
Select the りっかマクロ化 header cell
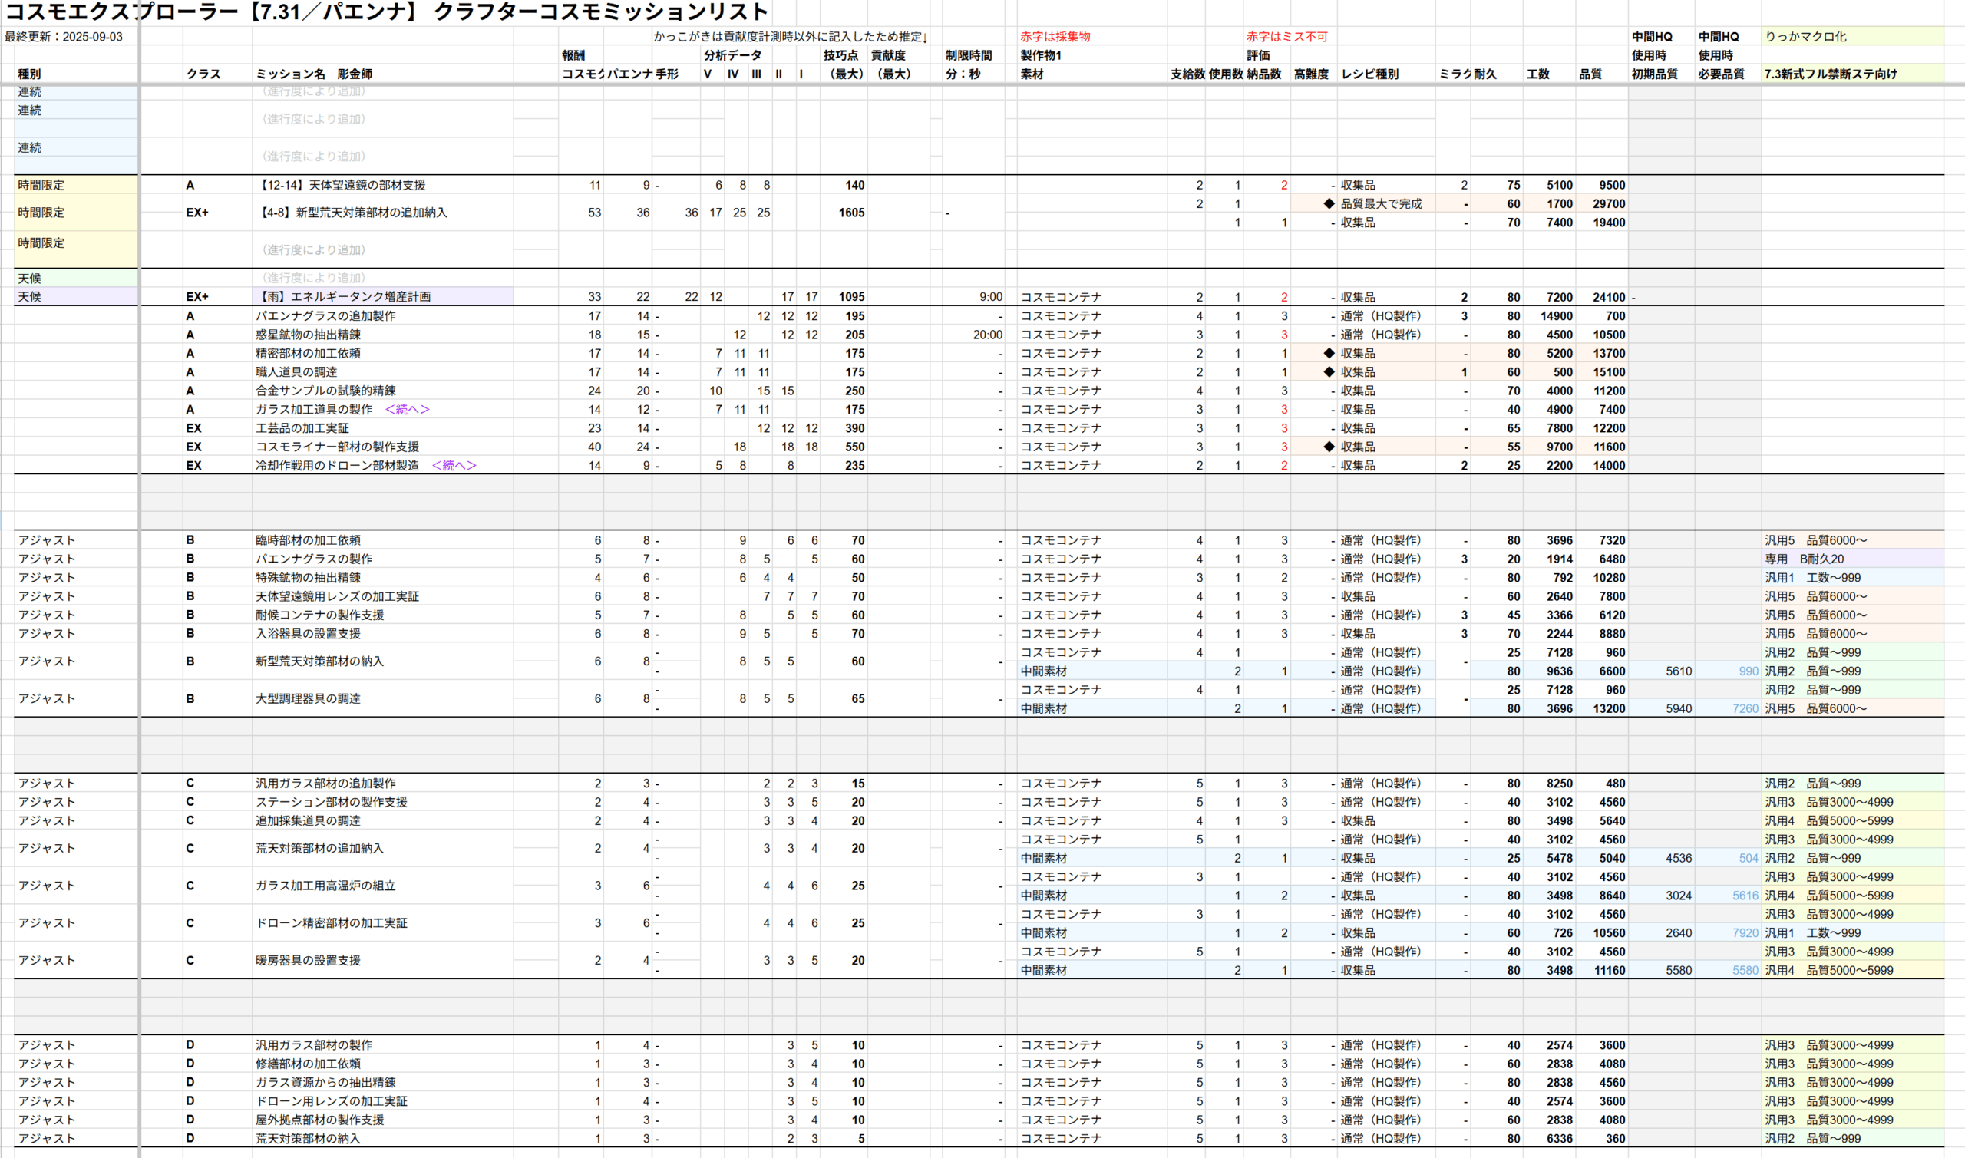1805,37
